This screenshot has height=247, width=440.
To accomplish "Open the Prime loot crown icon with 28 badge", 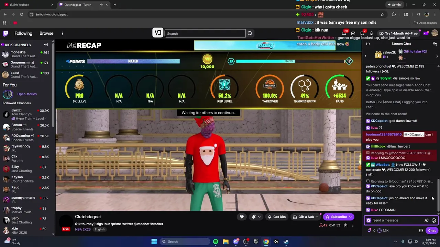I will pos(344,33).
